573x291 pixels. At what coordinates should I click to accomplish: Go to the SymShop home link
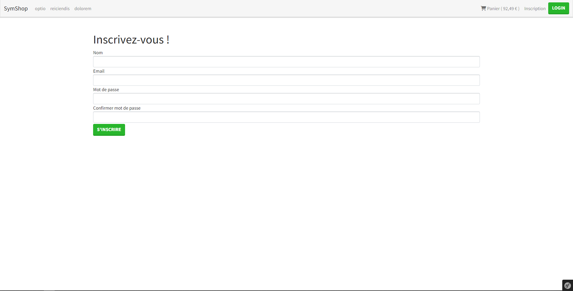click(x=16, y=9)
